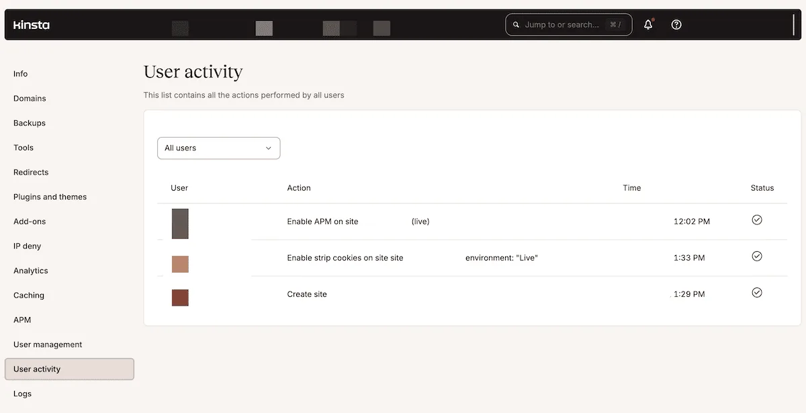Open the Plugins and themes page
806x413 pixels.
(x=50, y=197)
